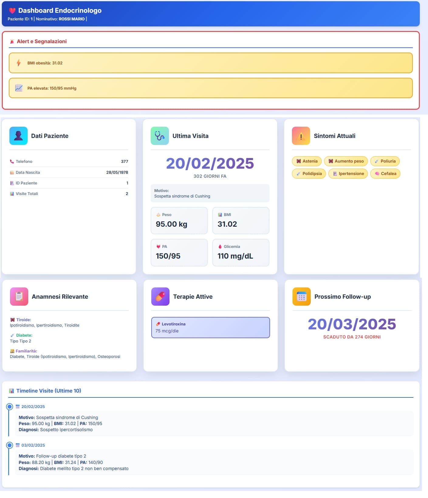Click the Tipo Tipo 2 diabetes text
The height and width of the screenshot is (498, 428).
tap(20, 341)
